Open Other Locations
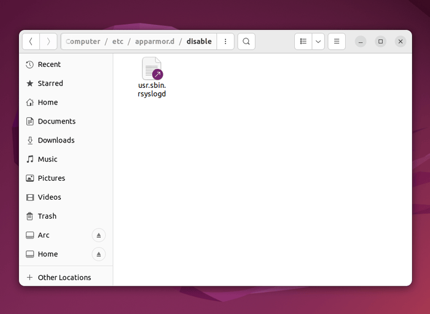430x314 pixels. click(x=66, y=278)
